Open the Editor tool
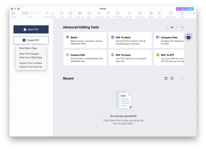 pyautogui.click(x=89, y=13)
